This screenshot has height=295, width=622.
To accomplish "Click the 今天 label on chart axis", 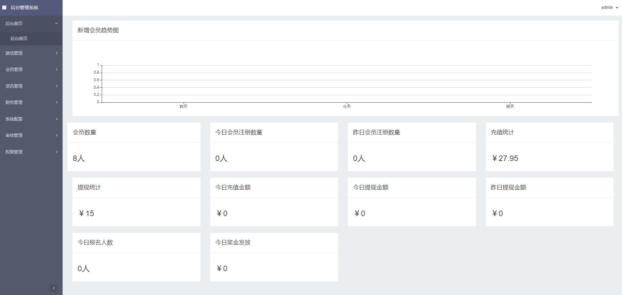I will pos(347,107).
